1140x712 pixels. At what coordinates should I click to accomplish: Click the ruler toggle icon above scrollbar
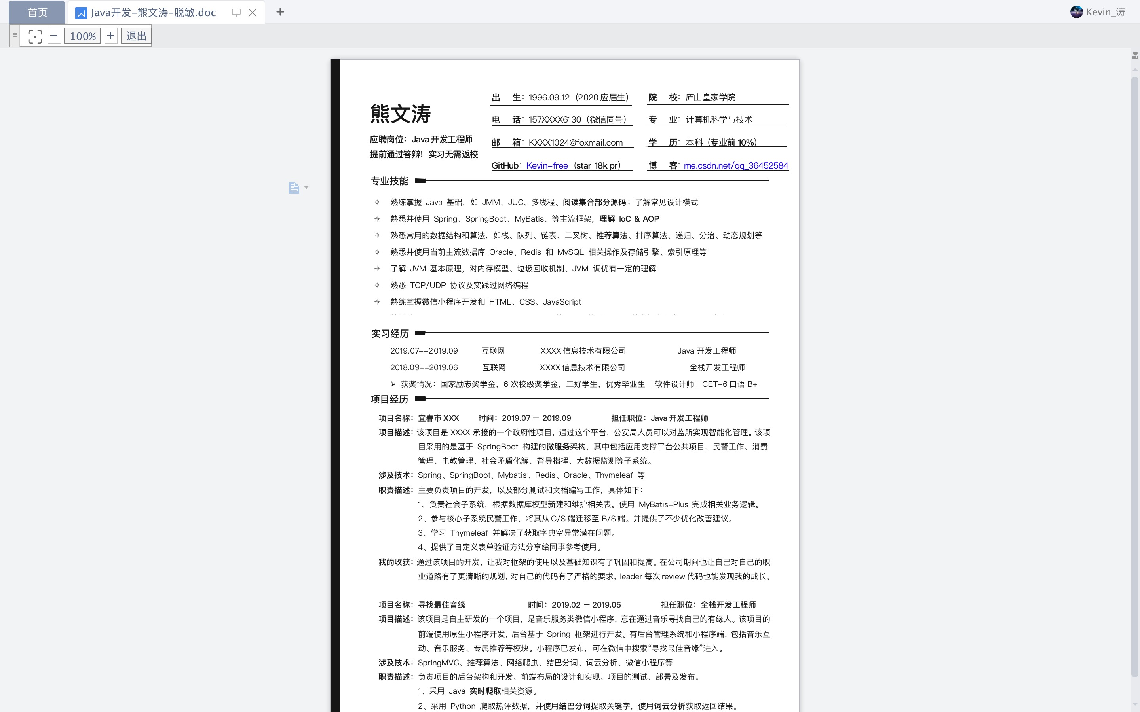1135,55
